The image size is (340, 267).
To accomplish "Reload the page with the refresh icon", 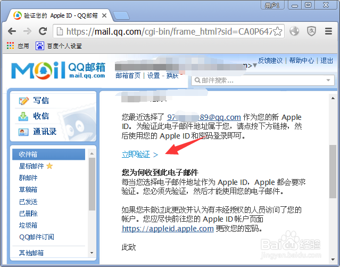I will (43, 31).
